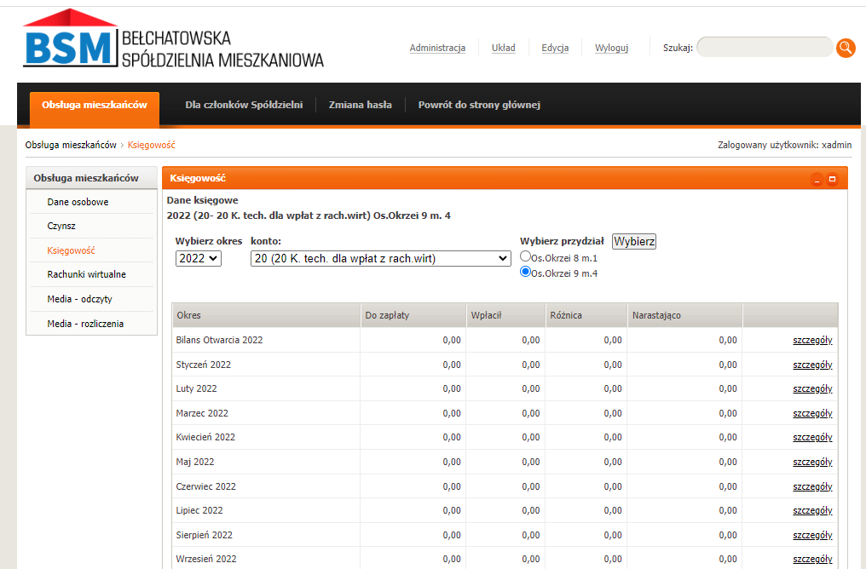This screenshot has width=866, height=569.
Task: Select Powrót do strony głównej
Action: point(478,105)
